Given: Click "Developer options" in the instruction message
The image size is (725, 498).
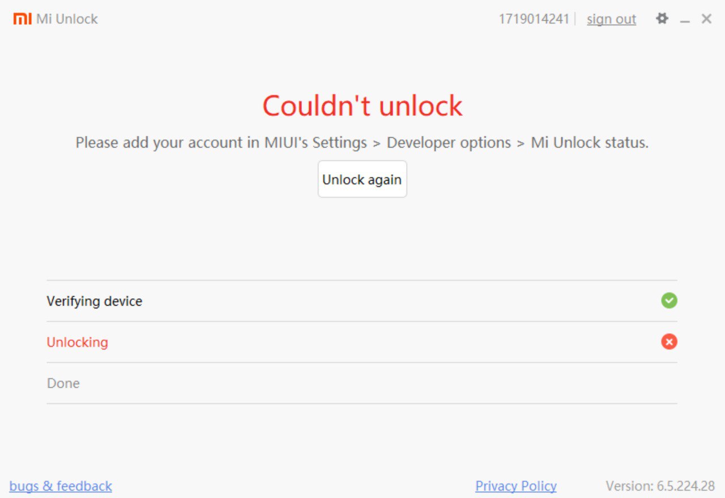Looking at the screenshot, I should point(449,143).
